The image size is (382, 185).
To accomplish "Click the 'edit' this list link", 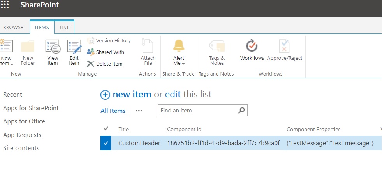I will (173, 94).
